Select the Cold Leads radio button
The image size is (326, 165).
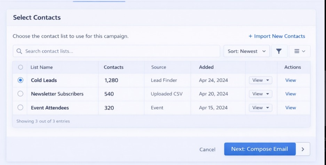(x=21, y=80)
